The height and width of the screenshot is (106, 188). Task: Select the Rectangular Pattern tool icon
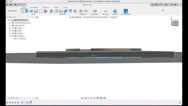pos(41,11)
